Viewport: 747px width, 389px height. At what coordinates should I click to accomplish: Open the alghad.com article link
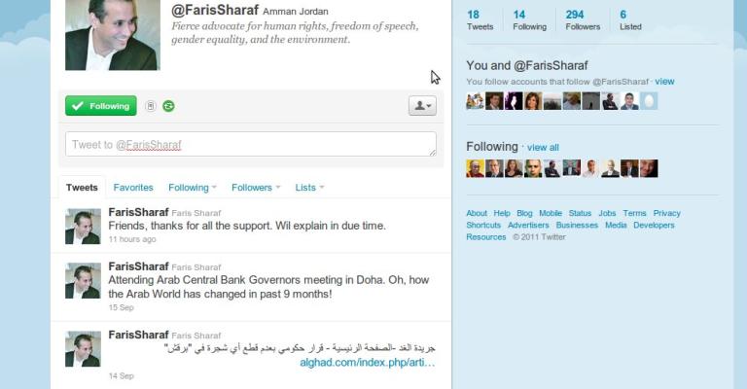tap(368, 363)
